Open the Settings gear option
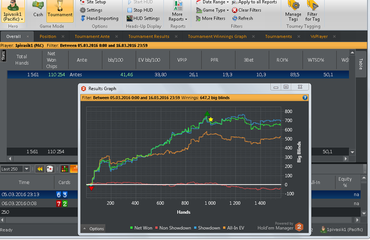The image size is (370, 240). point(91,10)
